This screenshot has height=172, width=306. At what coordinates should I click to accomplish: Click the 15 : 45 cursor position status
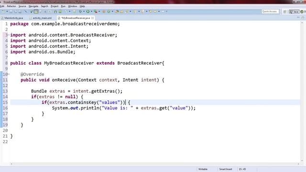coord(242,169)
